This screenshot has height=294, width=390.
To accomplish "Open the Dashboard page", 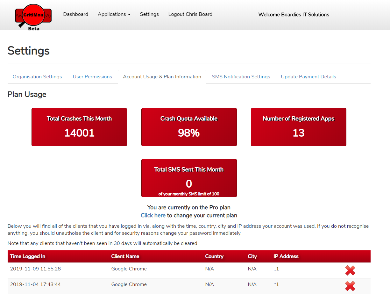I will click(x=76, y=14).
